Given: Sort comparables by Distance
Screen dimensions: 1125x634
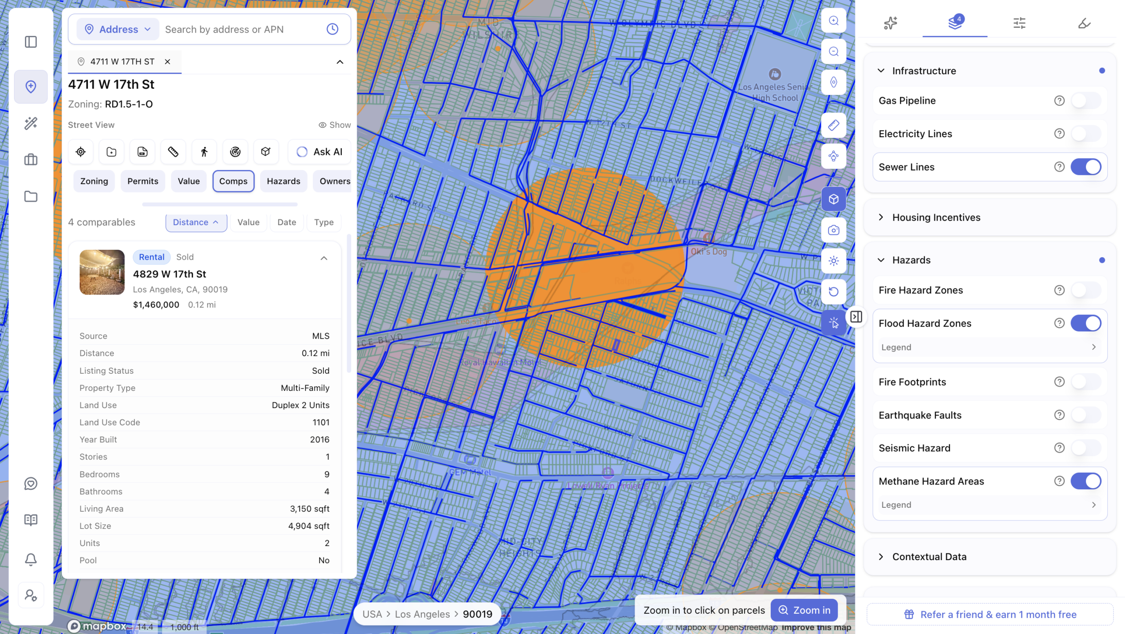Looking at the screenshot, I should point(196,222).
